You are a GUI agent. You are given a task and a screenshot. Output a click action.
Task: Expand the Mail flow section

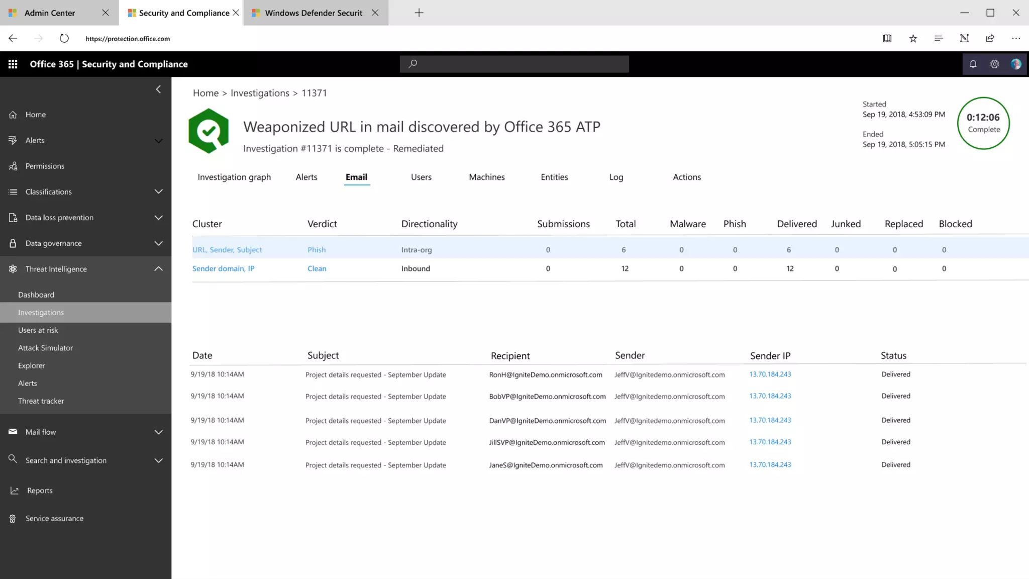tap(158, 432)
